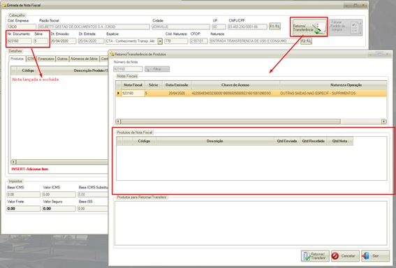Sort by the Nota Fiscal column header
Viewport: 396px width, 268px height.
coord(133,85)
